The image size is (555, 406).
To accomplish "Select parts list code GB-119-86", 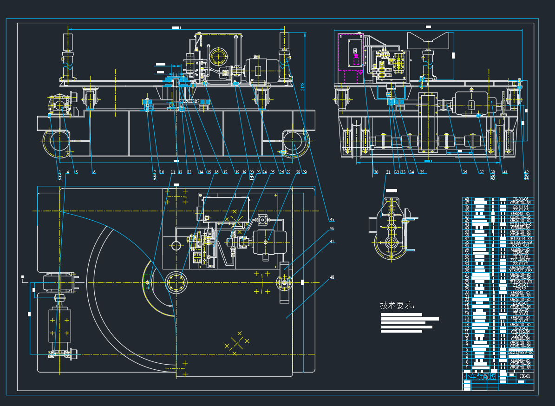I will pos(521,332).
